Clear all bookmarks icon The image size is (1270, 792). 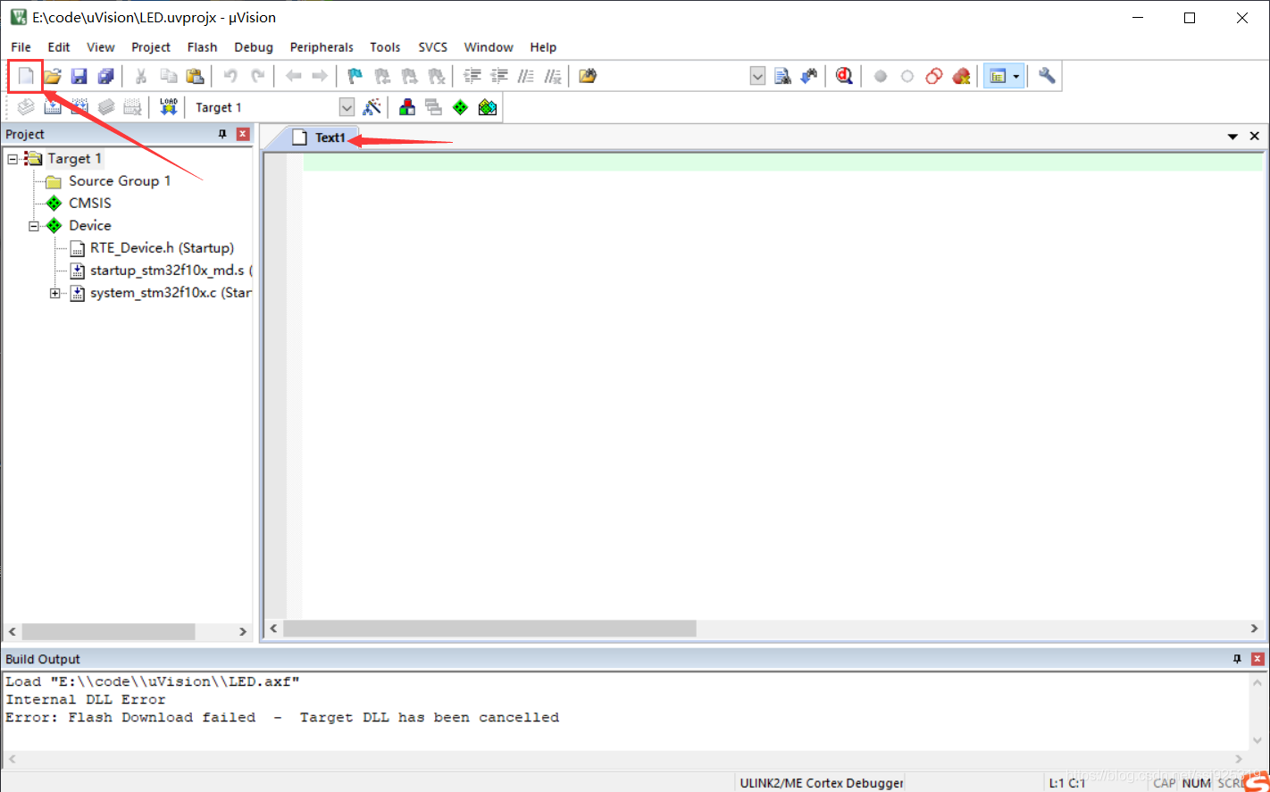pyautogui.click(x=436, y=76)
